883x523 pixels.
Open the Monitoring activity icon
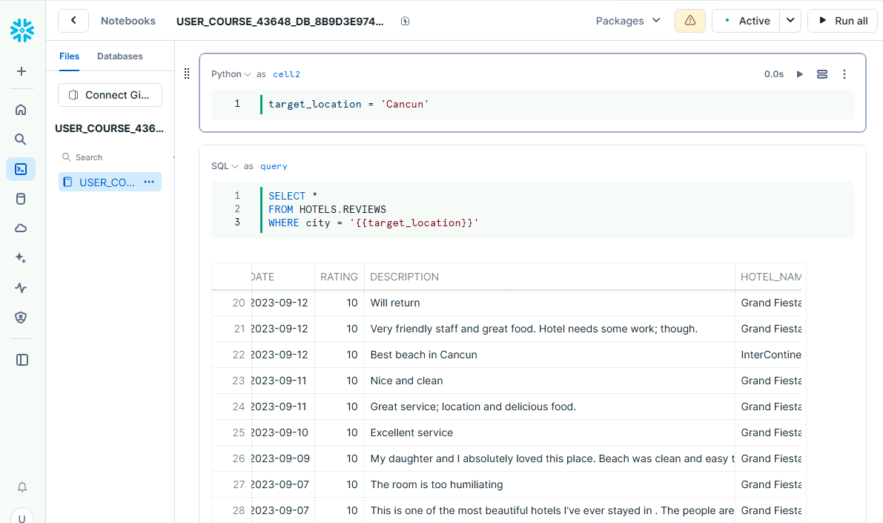pyautogui.click(x=21, y=288)
